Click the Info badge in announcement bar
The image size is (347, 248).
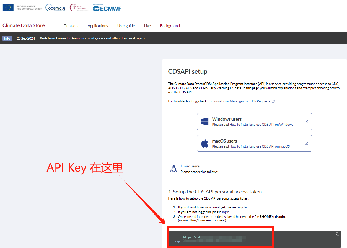(x=7, y=38)
